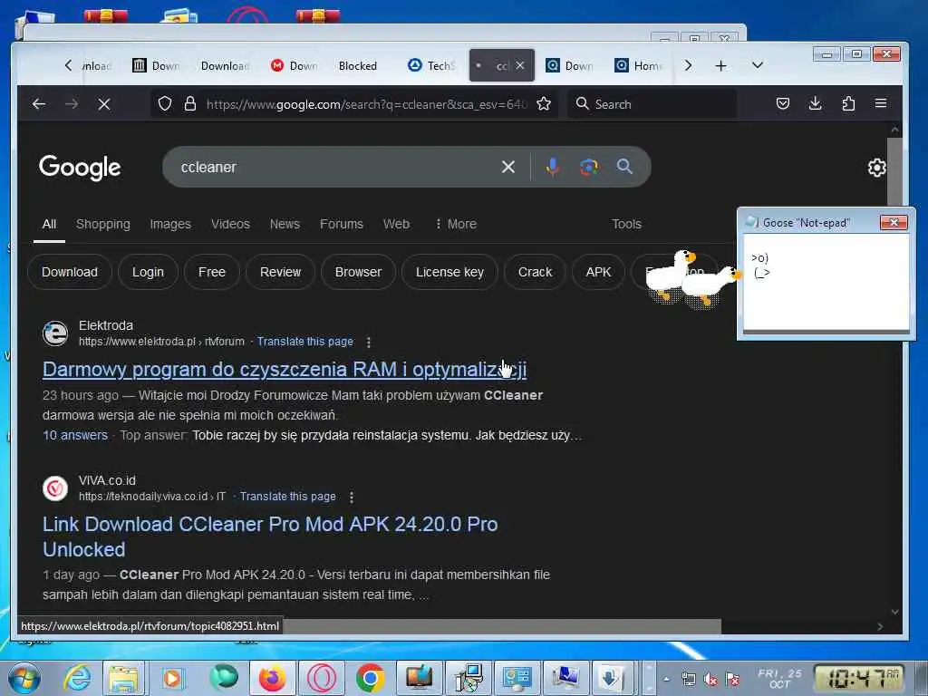Open Opera GX from taskbar
This screenshot has height=696, width=928.
point(322,678)
